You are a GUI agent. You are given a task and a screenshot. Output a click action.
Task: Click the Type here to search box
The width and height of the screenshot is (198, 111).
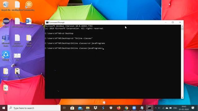[x=34, y=108]
